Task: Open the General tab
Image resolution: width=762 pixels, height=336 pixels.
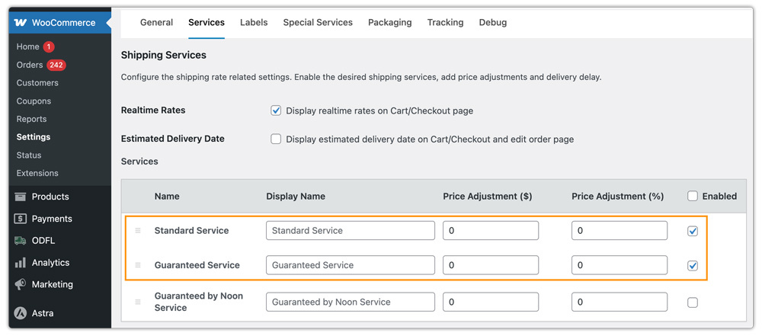Action: point(156,22)
